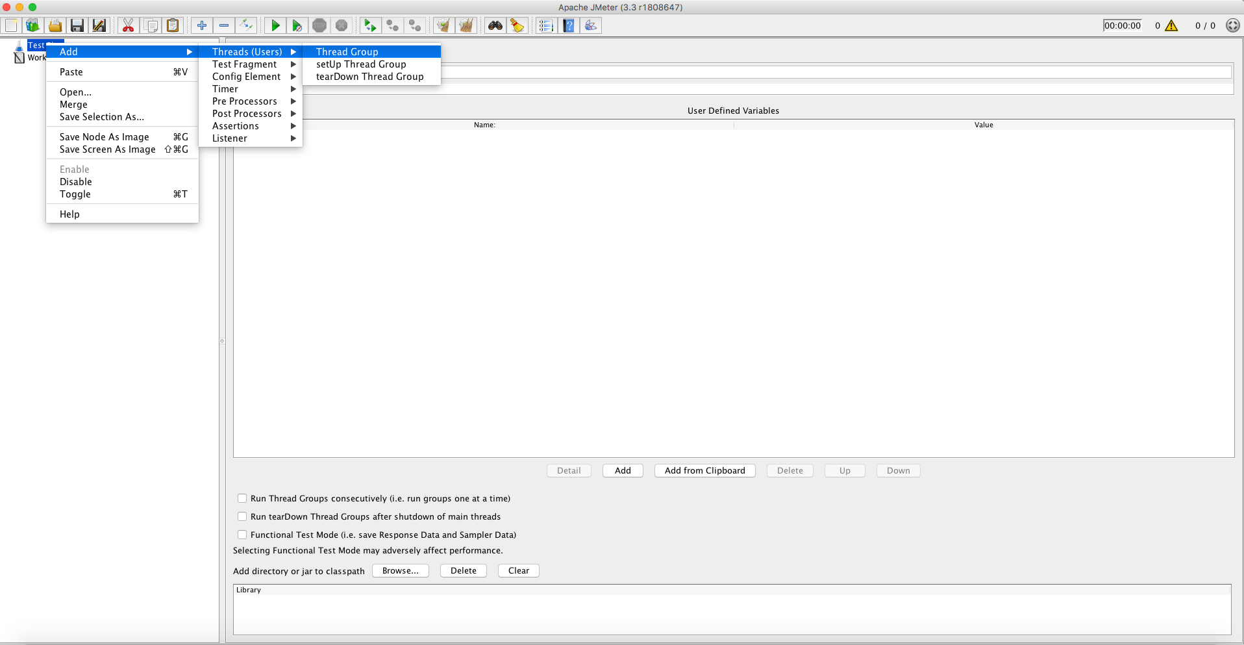
Task: Click the Clear single-broom icon
Action: [443, 25]
